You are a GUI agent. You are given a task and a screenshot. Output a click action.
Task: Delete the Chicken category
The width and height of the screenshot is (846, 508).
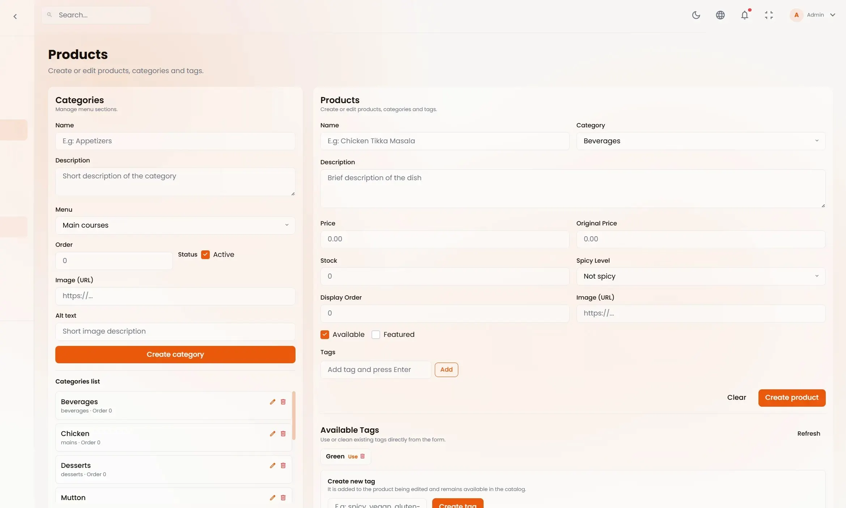[x=283, y=433]
